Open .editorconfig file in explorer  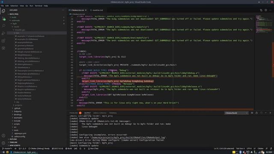[x=37, y=136]
